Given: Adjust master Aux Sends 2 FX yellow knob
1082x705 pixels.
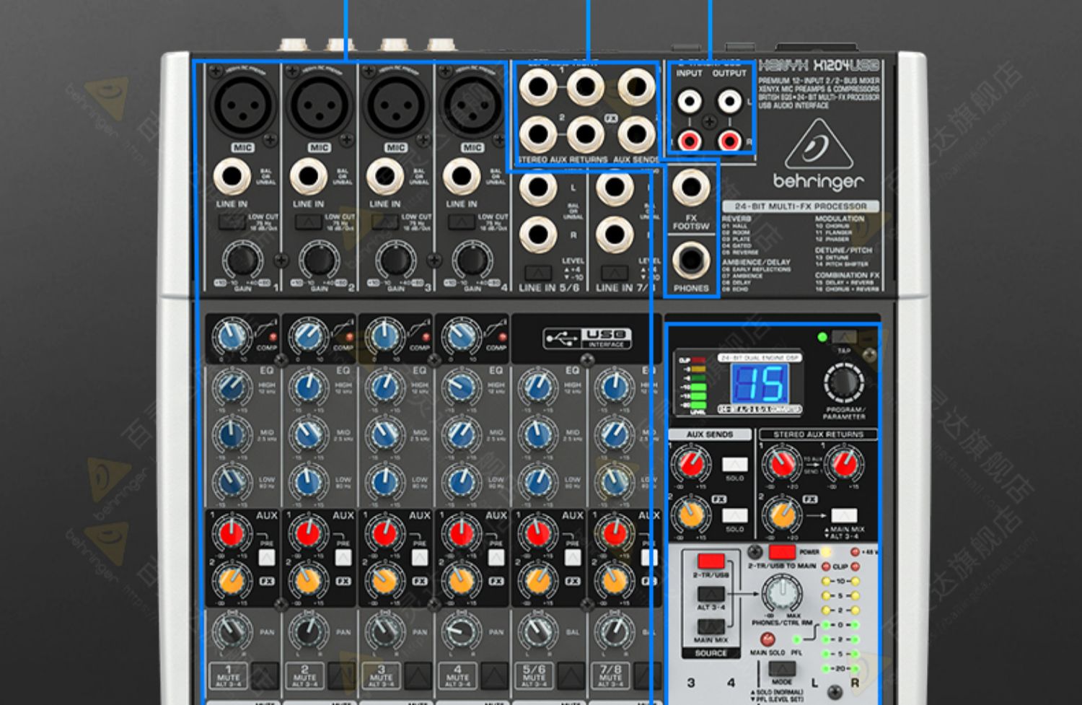Looking at the screenshot, I should click(x=692, y=514).
